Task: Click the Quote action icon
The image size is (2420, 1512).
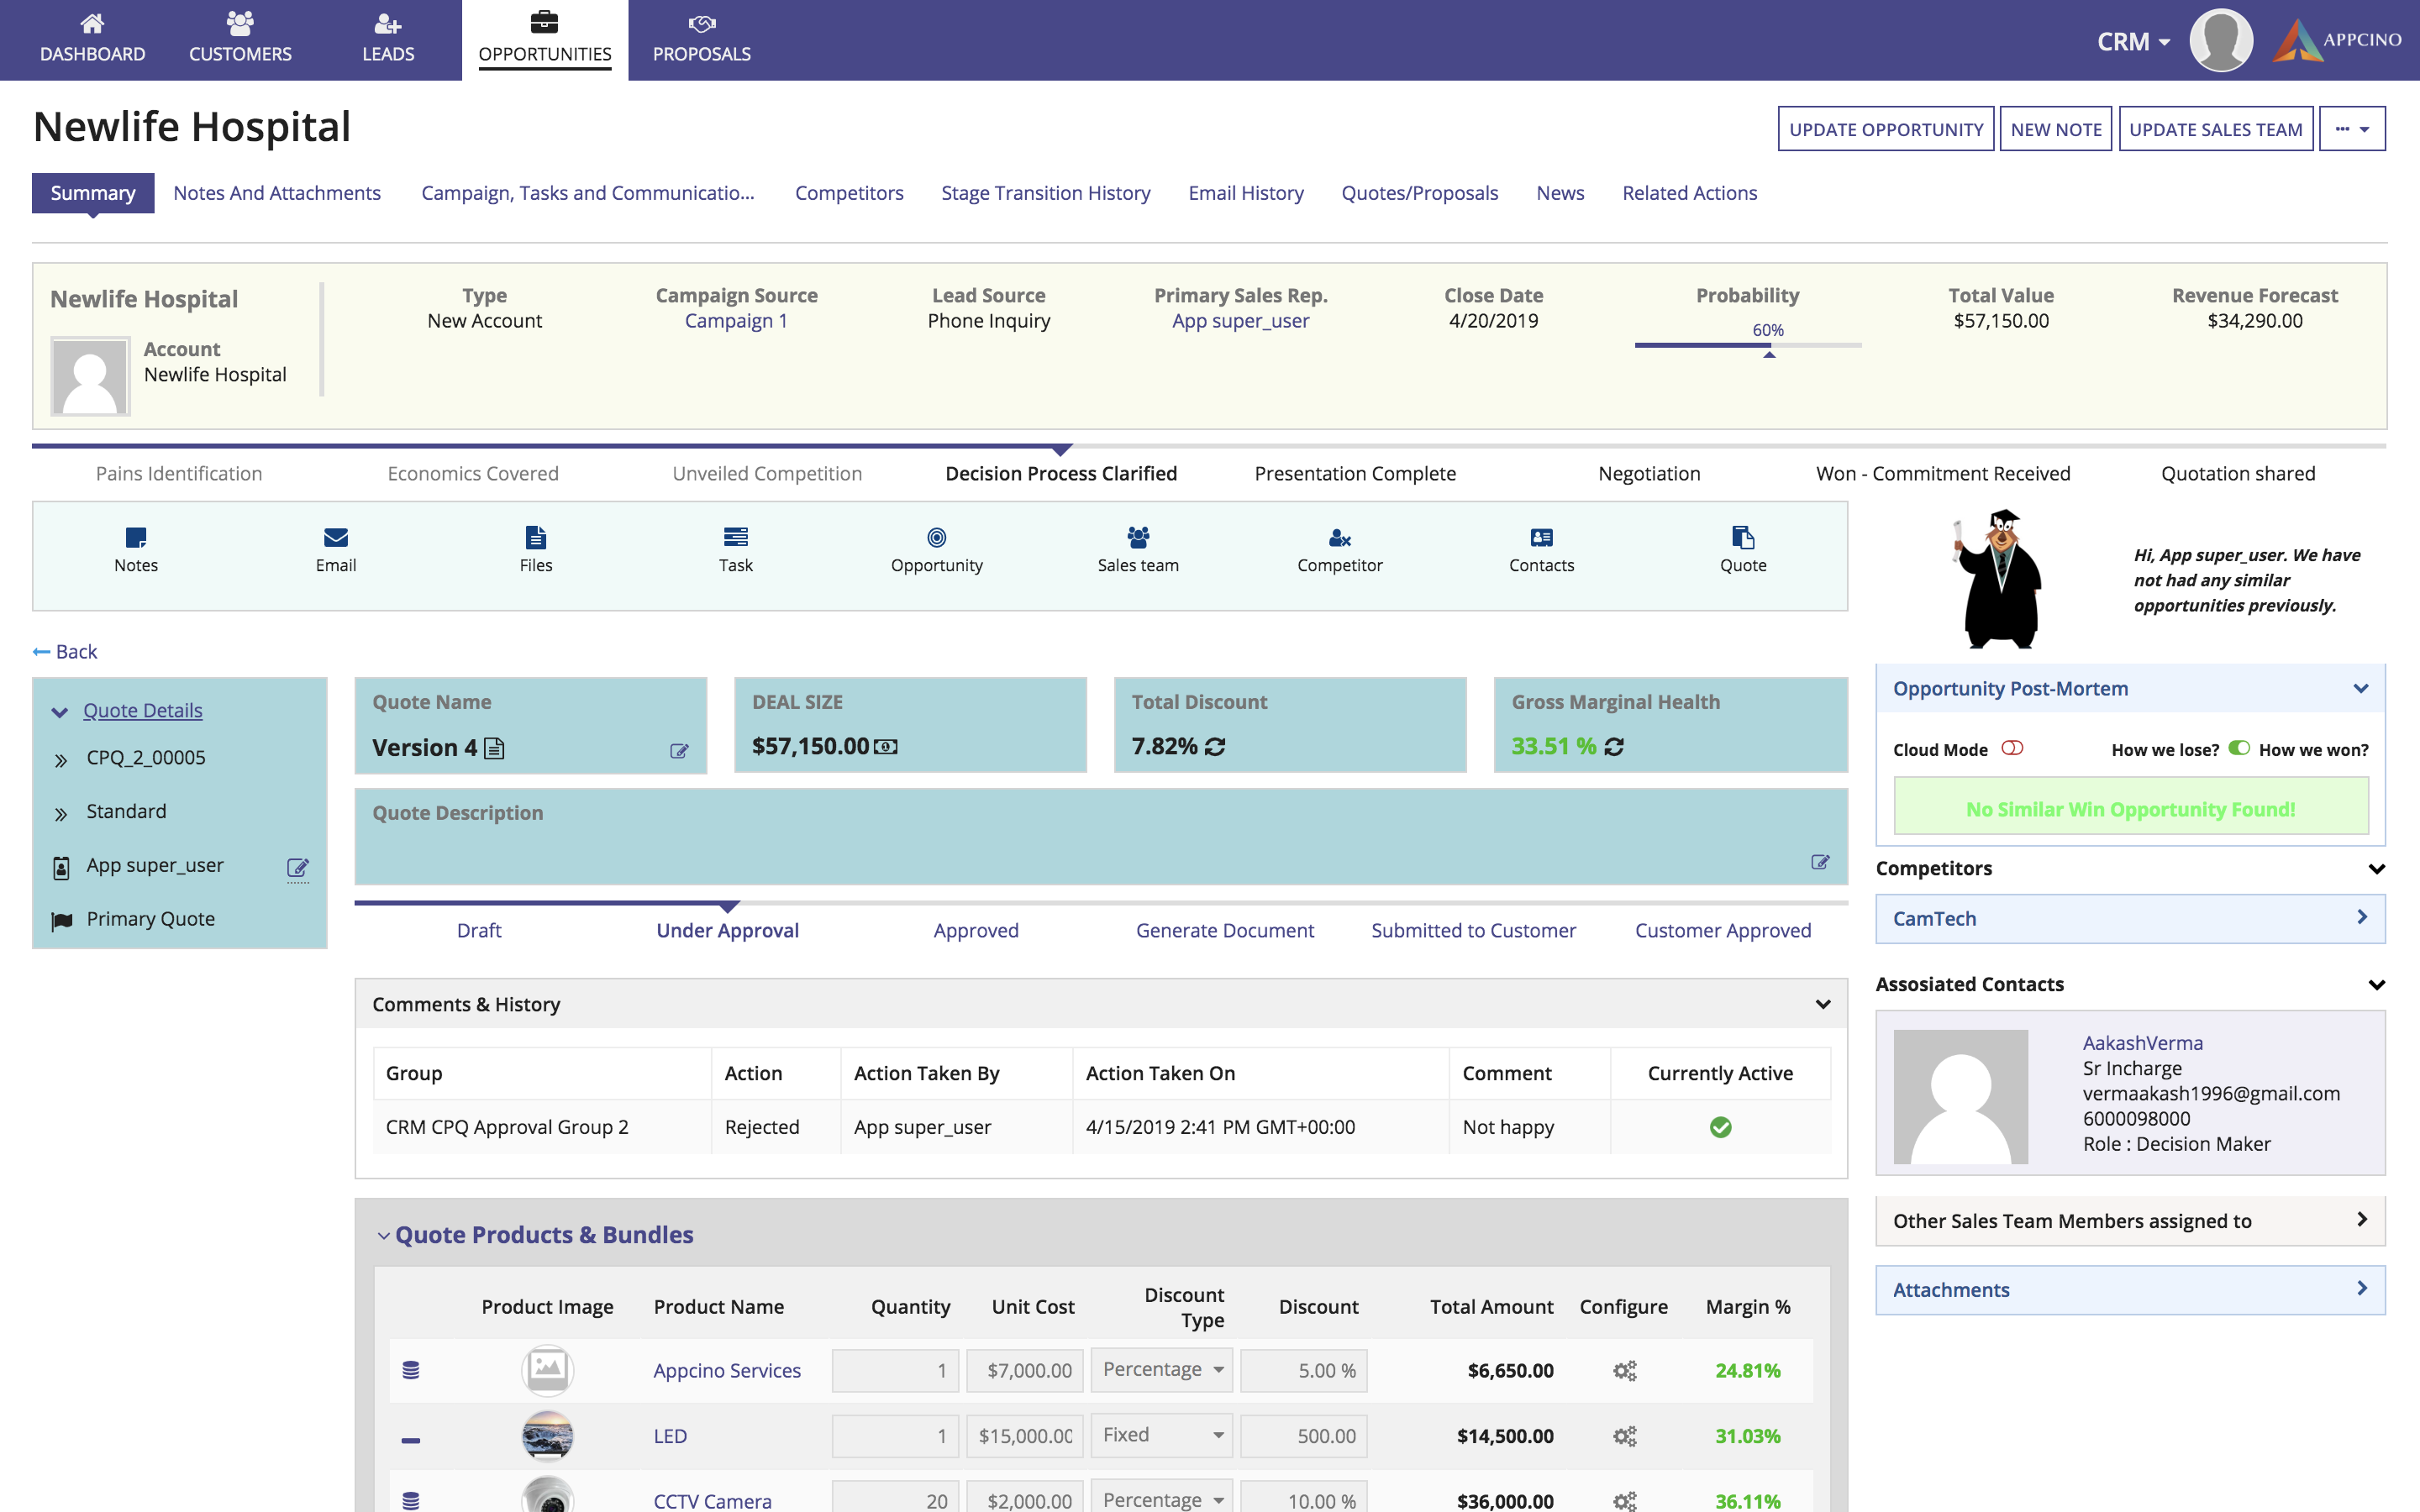Action: pyautogui.click(x=1742, y=538)
